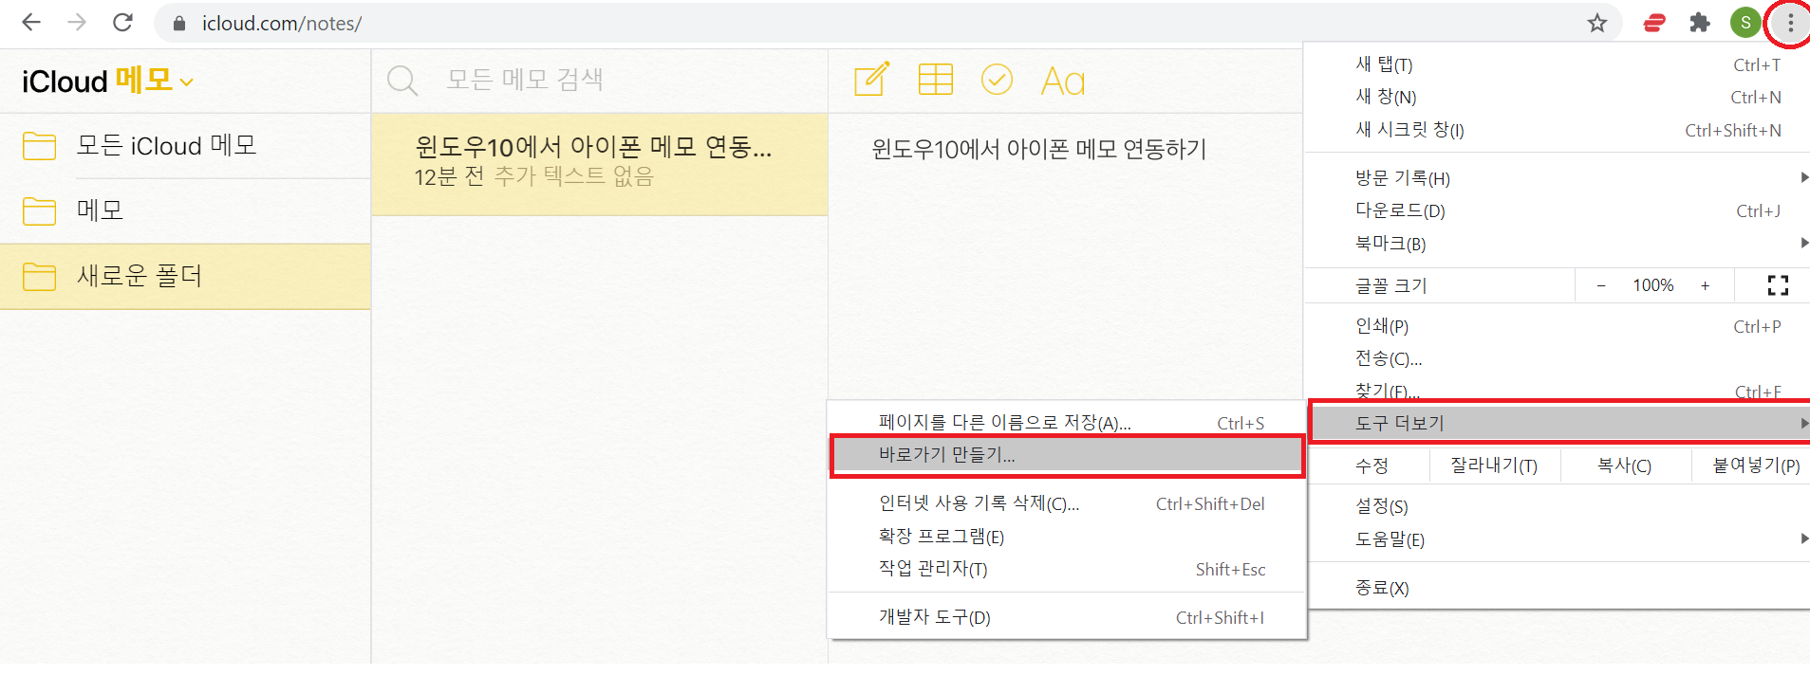Viewport: 1810px width, 675px height.
Task: Select 전송(C)... menu item
Action: point(1557,358)
